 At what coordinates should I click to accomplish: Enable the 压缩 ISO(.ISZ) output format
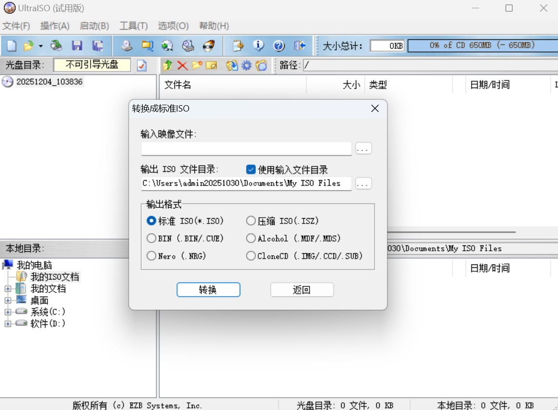[x=251, y=221]
